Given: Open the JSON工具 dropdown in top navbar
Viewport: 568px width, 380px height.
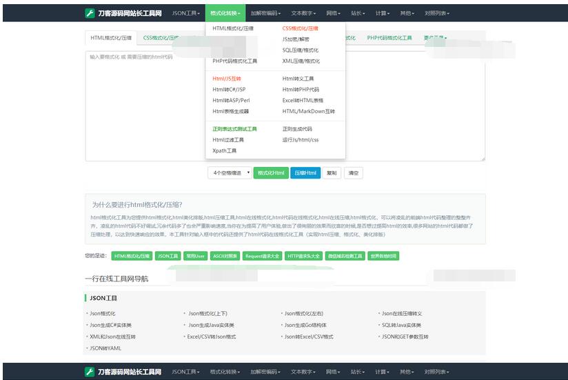Looking at the screenshot, I should click(185, 13).
